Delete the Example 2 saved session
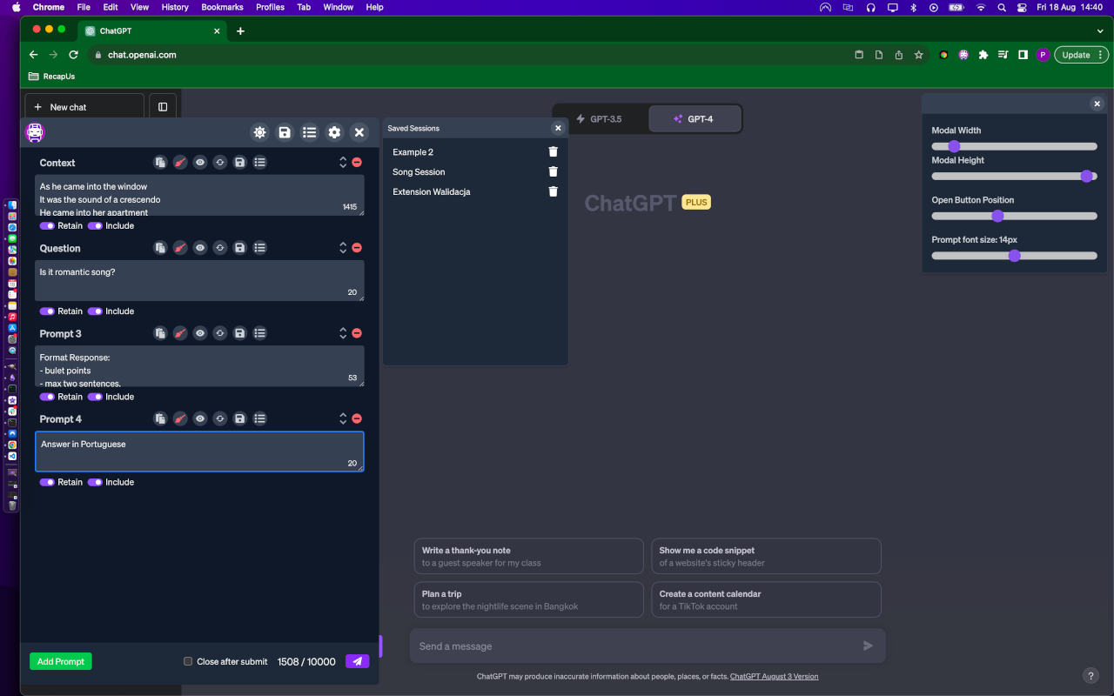Image resolution: width=1114 pixels, height=696 pixels. [553, 151]
